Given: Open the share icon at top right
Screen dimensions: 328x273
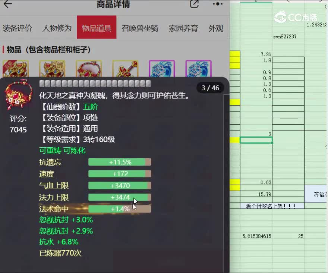Looking at the screenshot, I should [x=193, y=4].
